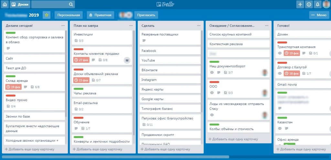The height and width of the screenshot is (160, 331).
Task: Click the vertical scrollbar of Сделать list
Action: click(x=202, y=71)
